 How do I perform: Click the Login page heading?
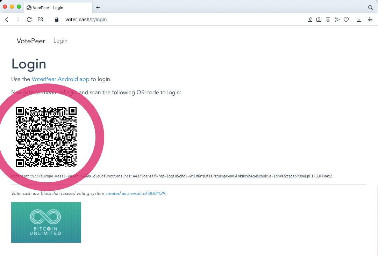(x=29, y=64)
